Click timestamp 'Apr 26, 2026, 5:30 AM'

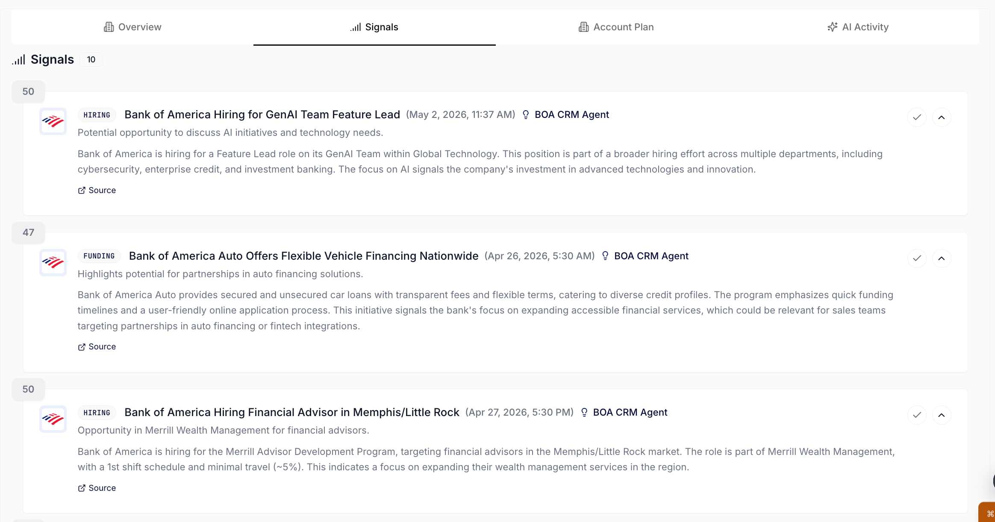pos(540,256)
